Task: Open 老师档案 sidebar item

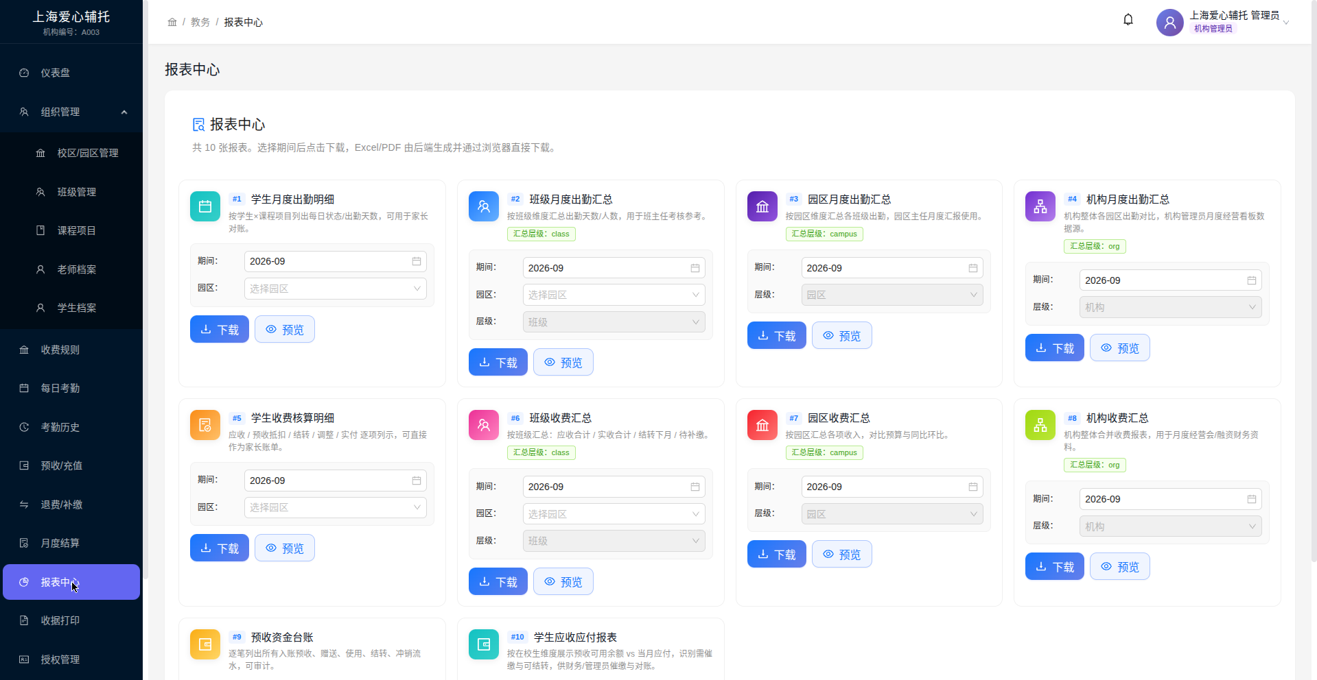Action: tap(71, 269)
